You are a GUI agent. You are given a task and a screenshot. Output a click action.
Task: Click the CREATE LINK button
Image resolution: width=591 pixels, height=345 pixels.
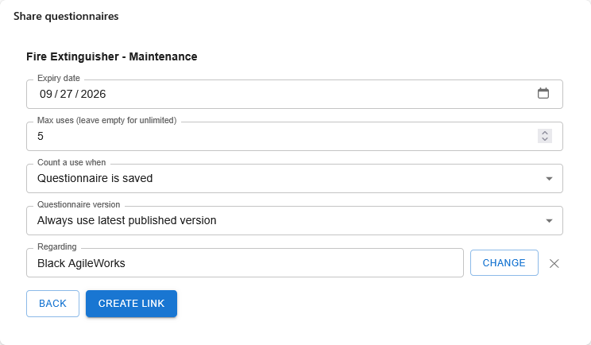pyautogui.click(x=131, y=304)
